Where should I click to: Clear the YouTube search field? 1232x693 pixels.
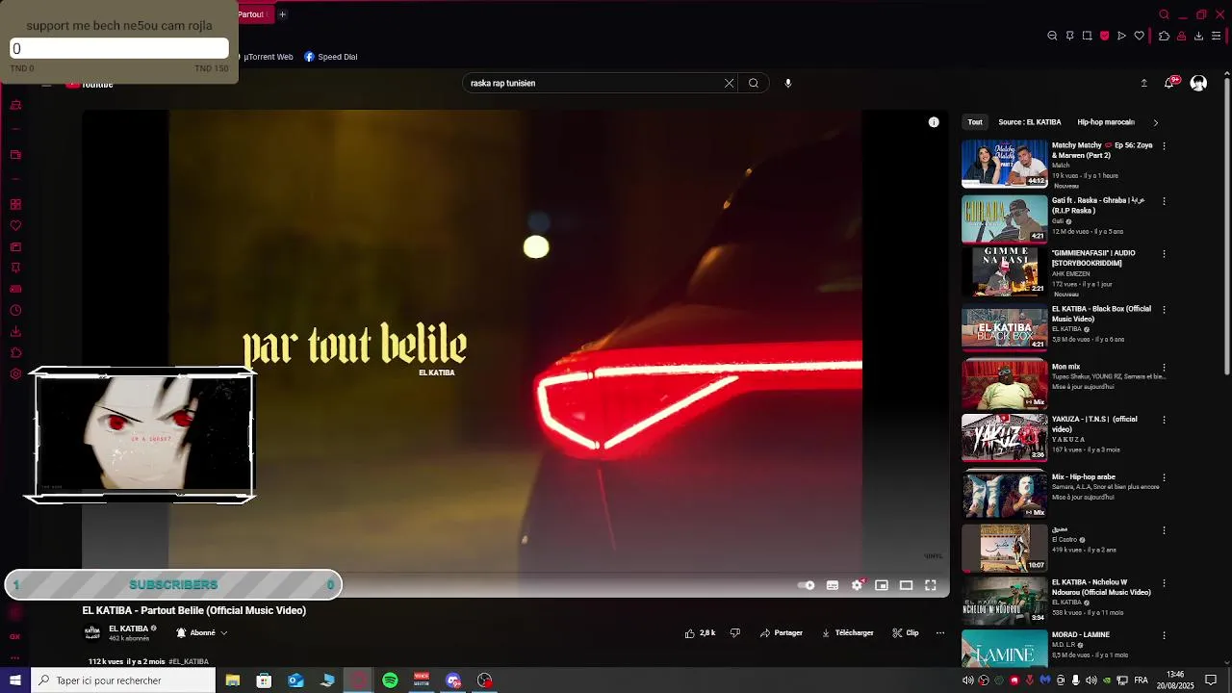(x=729, y=83)
